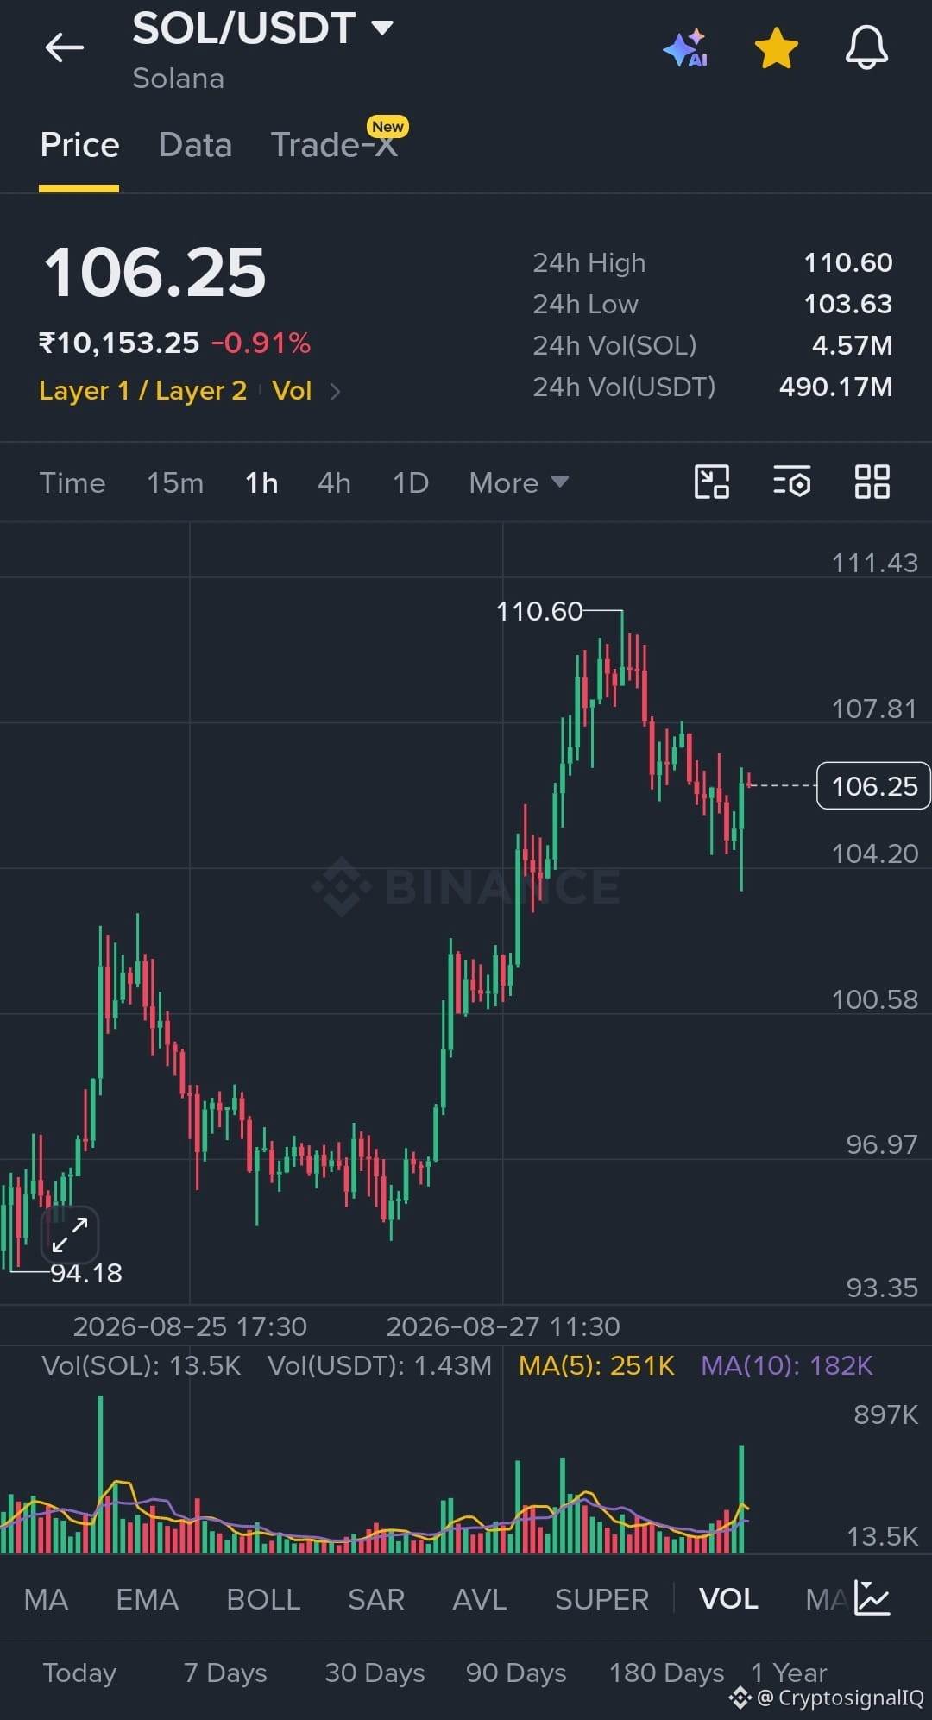
Task: Tap the 24h High value 110.60
Action: pyautogui.click(x=848, y=262)
